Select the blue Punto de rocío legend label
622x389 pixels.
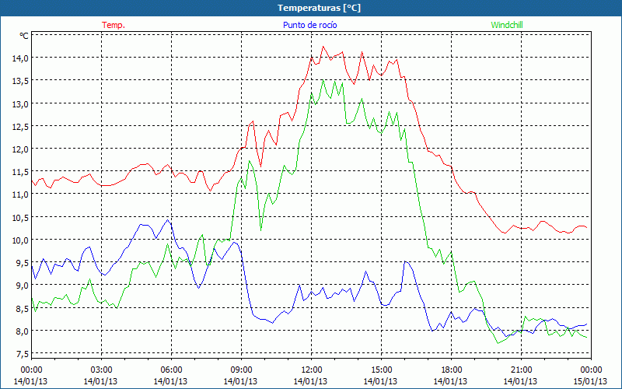(309, 25)
